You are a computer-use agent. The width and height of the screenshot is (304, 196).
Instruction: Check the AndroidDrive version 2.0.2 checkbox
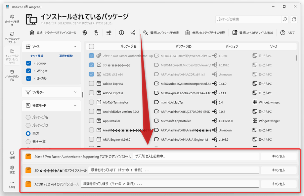click(x=91, y=111)
